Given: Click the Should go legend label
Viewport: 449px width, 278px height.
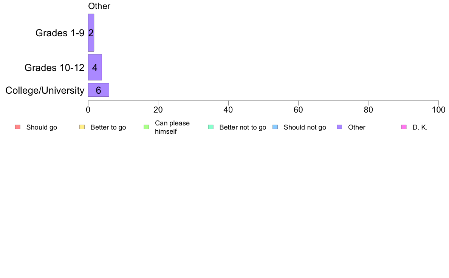Looking at the screenshot, I should pos(42,127).
